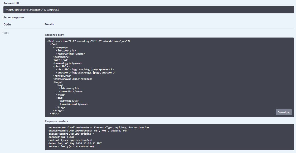
Task: Click the access-control-allow-headers line
Action: pyautogui.click(x=99, y=128)
